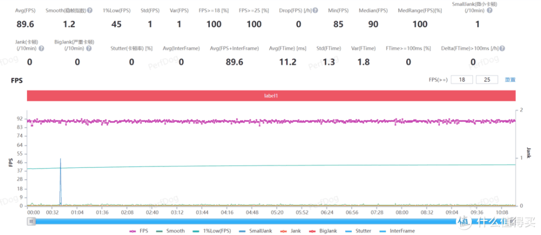Click the FPS threshold field showing 25
Image resolution: width=541 pixels, height=235 pixels.
click(x=487, y=80)
